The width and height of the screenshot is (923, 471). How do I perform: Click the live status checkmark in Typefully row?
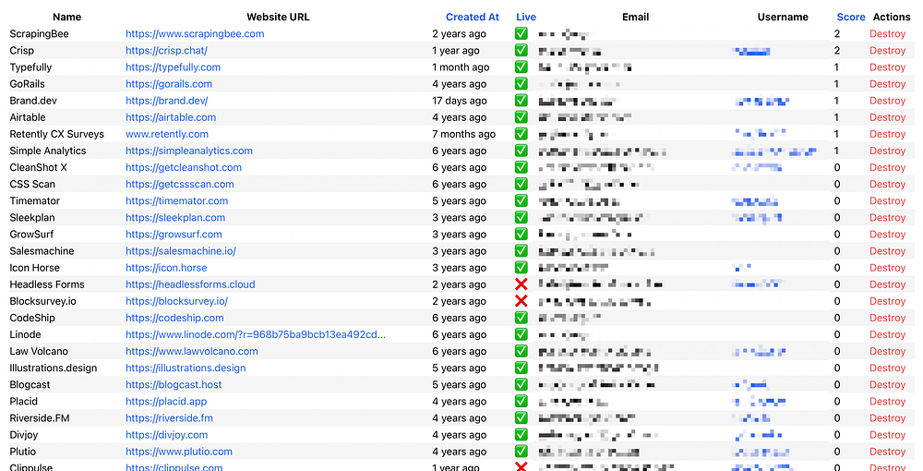coord(521,67)
